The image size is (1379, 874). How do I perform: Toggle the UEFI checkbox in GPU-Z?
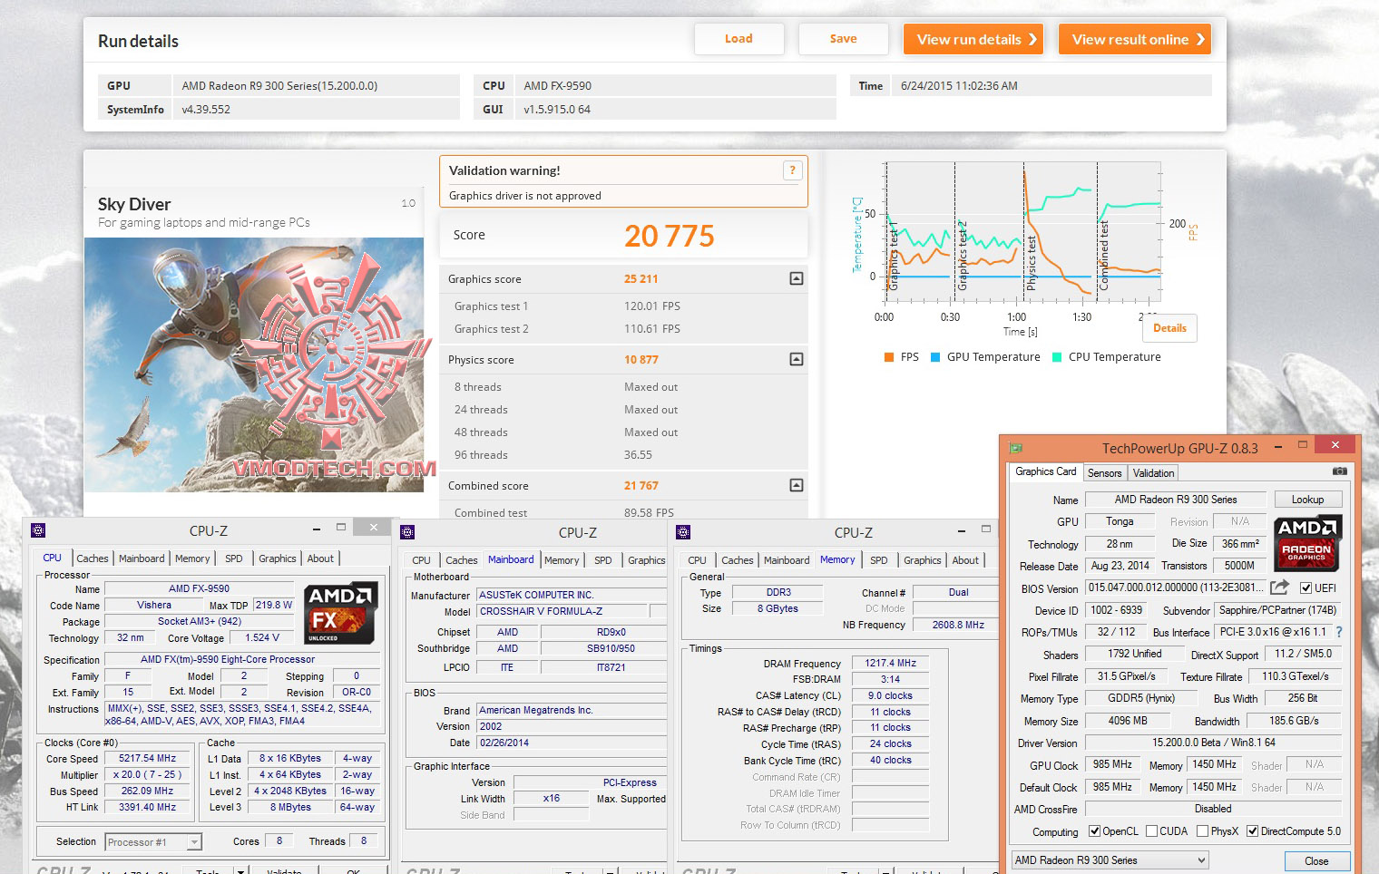1306,588
